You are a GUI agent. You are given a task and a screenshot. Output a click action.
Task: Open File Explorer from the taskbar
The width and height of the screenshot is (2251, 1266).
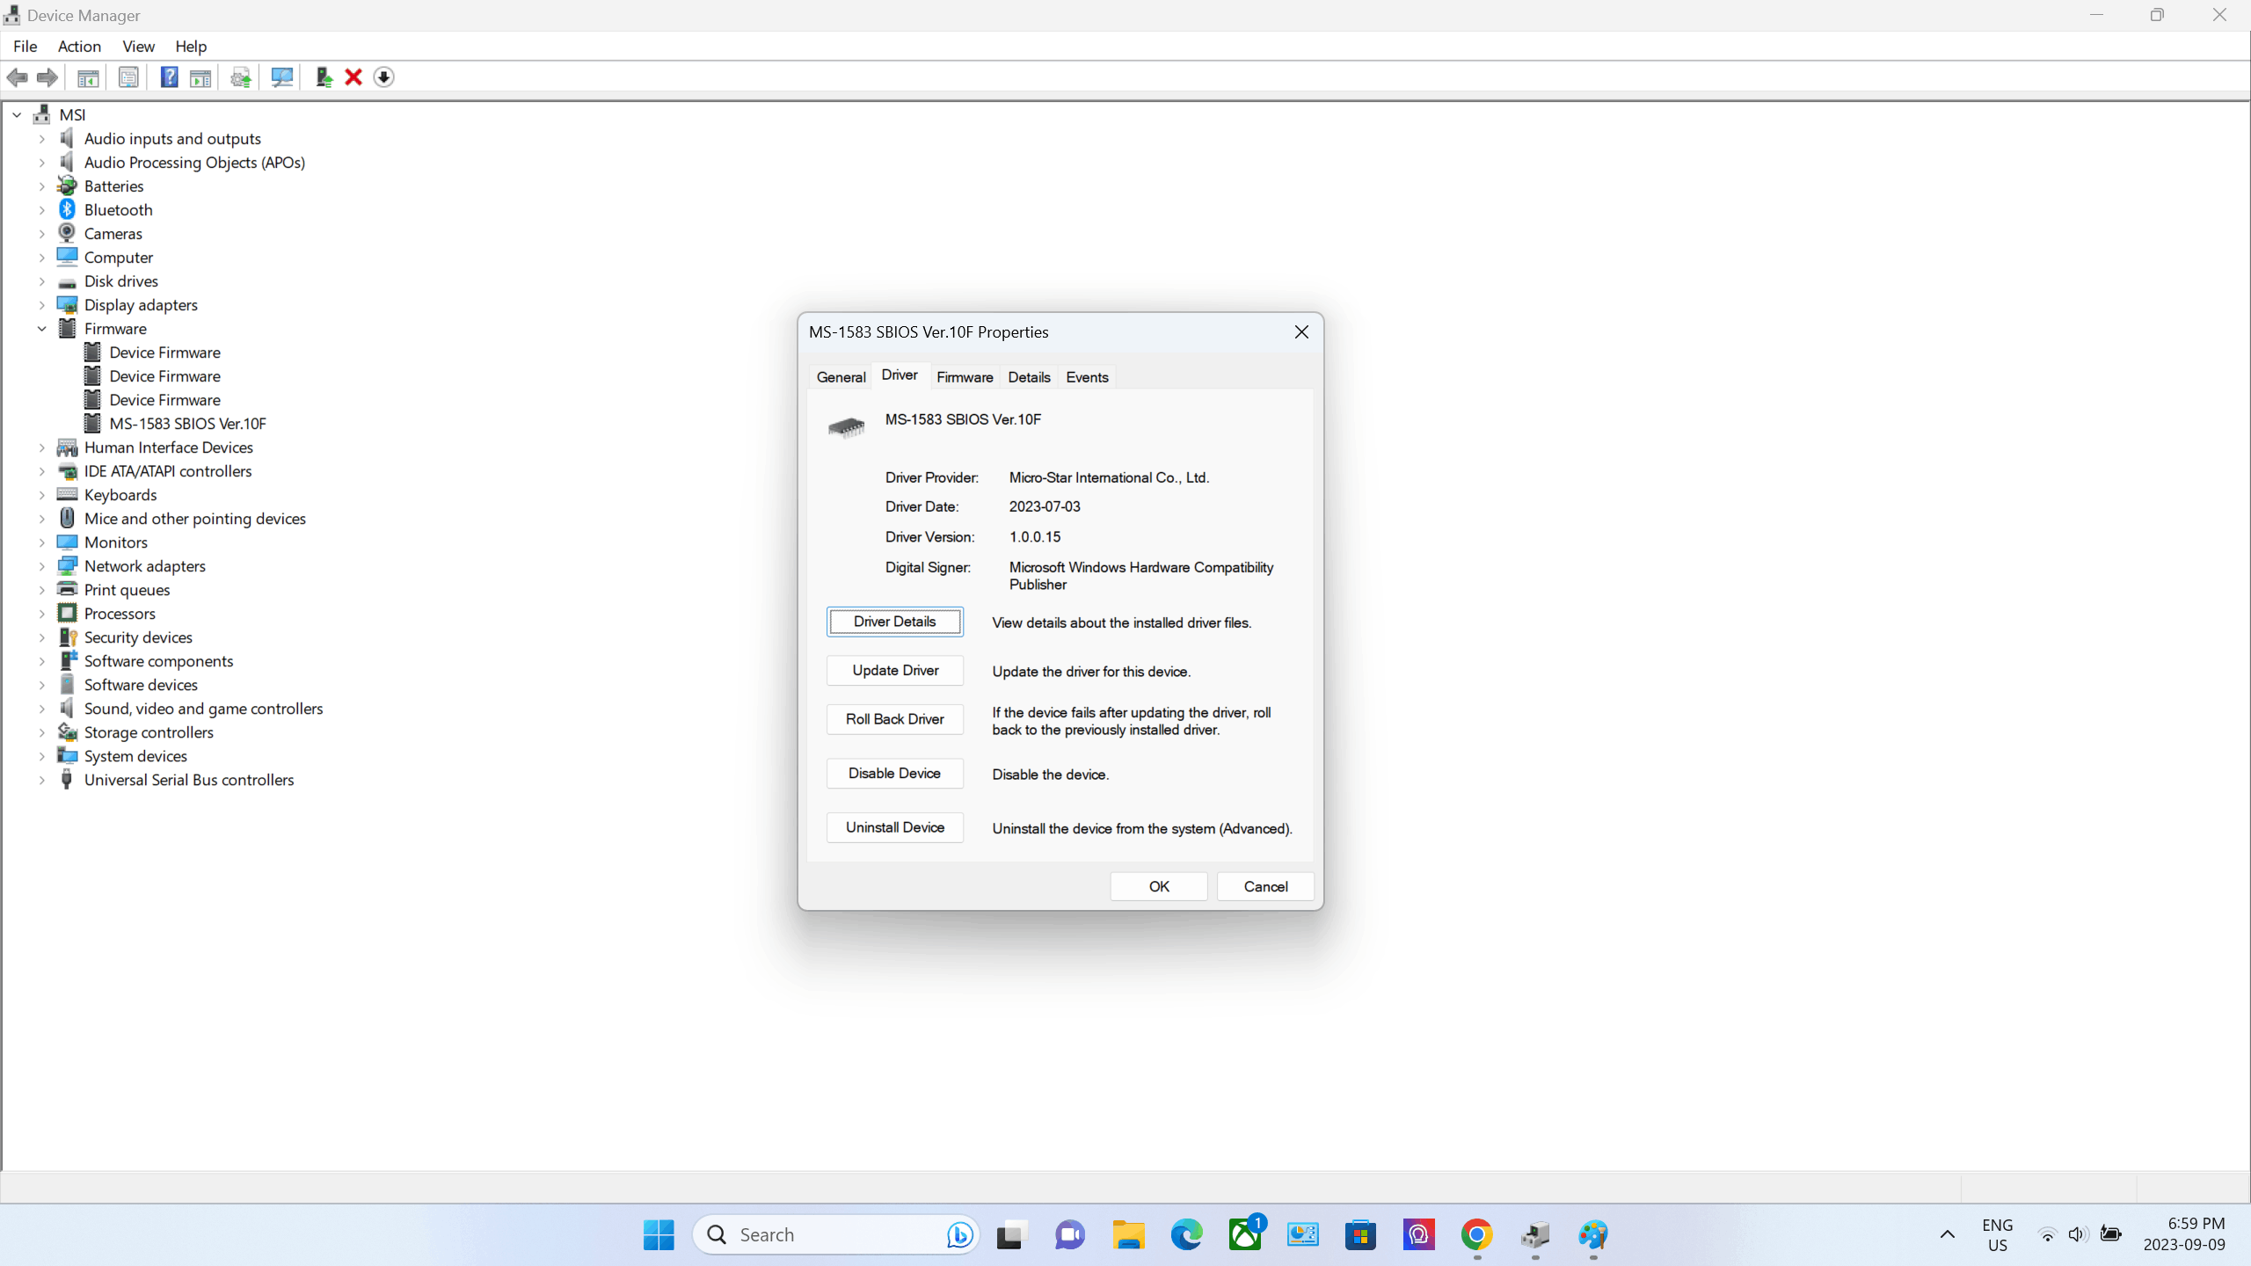1128,1234
